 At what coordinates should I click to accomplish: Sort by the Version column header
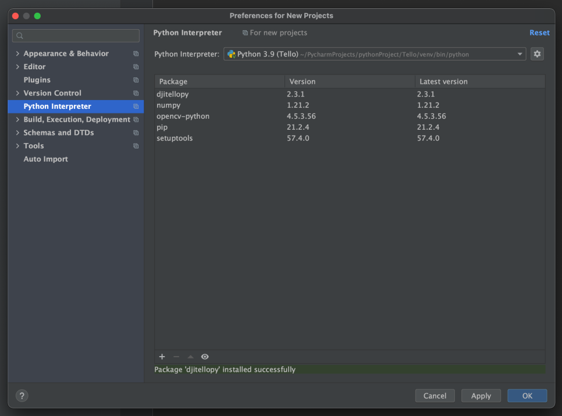(350, 81)
